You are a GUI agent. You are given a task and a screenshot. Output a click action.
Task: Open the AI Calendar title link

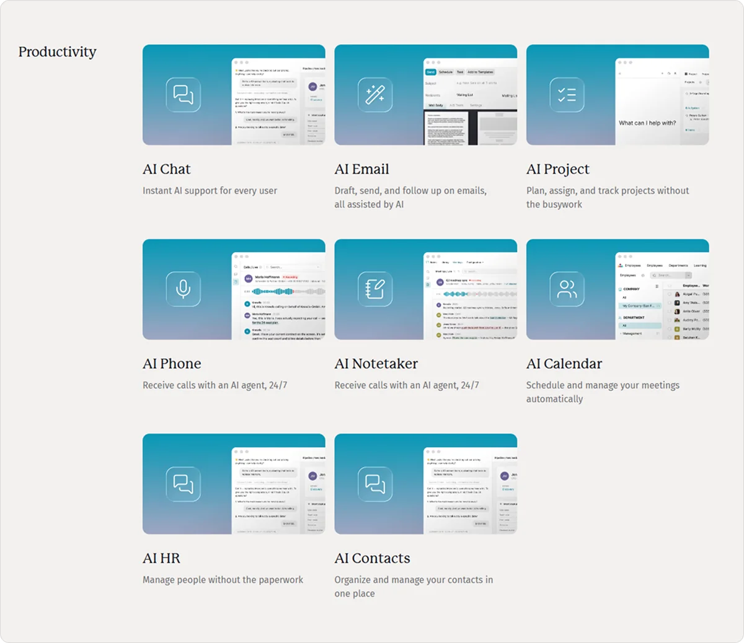click(x=564, y=364)
